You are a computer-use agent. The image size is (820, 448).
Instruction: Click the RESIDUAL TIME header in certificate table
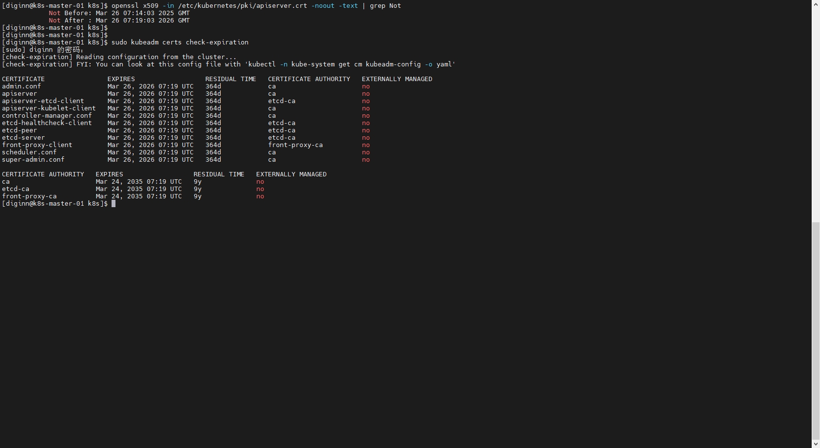[230, 79]
